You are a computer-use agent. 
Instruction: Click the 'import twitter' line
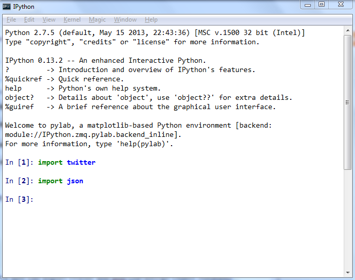click(67, 163)
